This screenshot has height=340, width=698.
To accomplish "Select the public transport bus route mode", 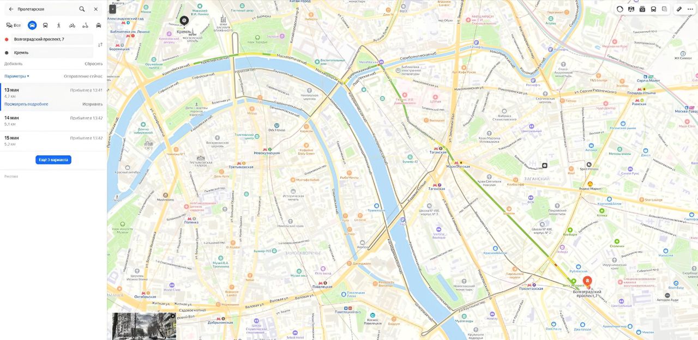I will pos(45,25).
